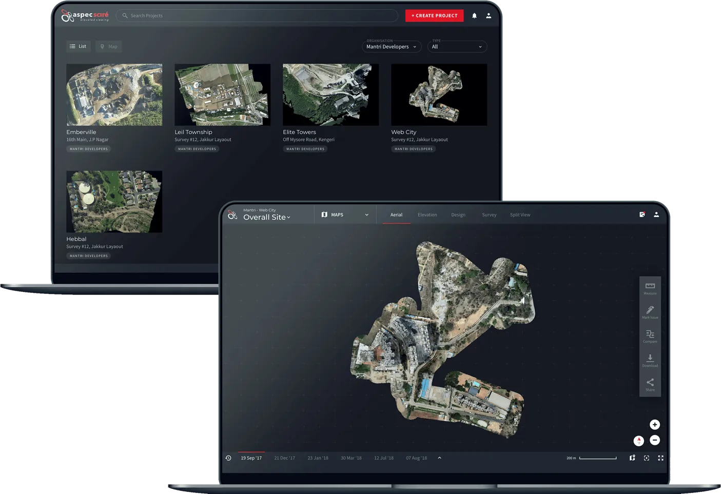Click the Aspecscire logo in projects window
Screen dimensions: 721x494
coord(85,16)
